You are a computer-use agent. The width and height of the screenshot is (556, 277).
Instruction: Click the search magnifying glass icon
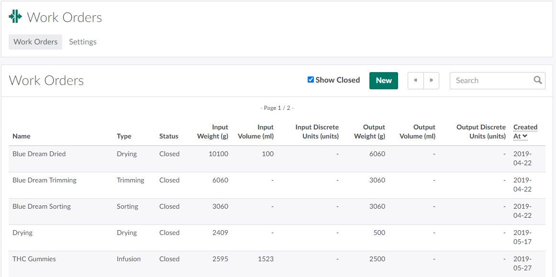pos(538,80)
